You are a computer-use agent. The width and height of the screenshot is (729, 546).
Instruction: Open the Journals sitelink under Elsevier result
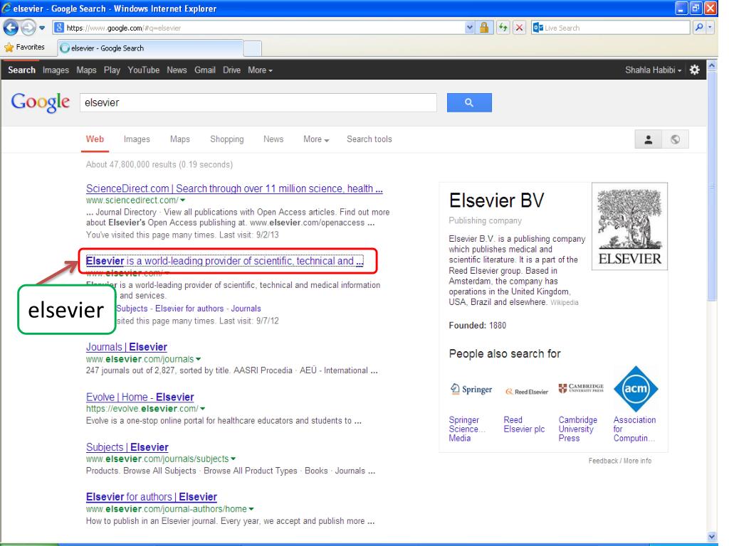coord(246,309)
